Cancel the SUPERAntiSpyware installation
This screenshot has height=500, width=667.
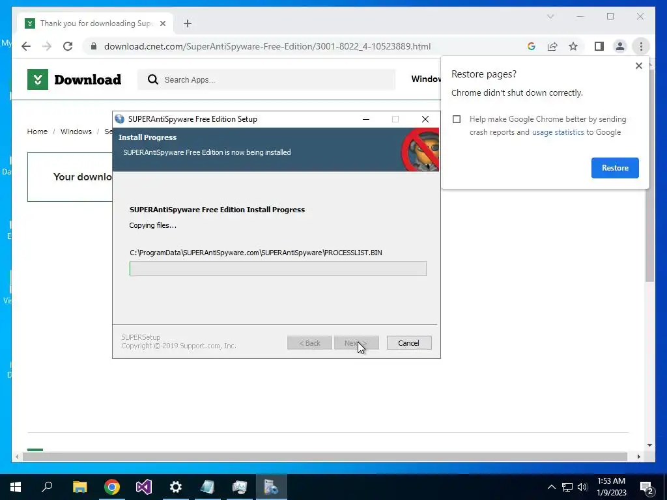(x=409, y=343)
